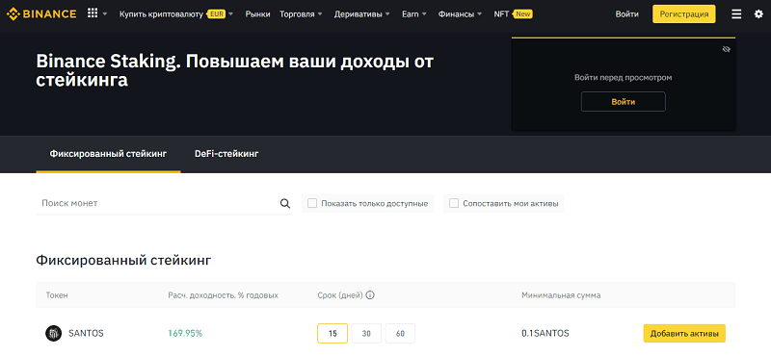This screenshot has height=356, width=771.
Task: Click 169.95% yield value
Action: point(185,334)
